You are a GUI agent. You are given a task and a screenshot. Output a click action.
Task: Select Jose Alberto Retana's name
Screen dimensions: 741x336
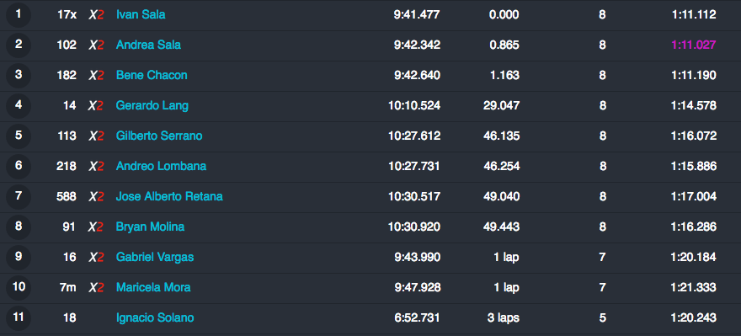[169, 196]
